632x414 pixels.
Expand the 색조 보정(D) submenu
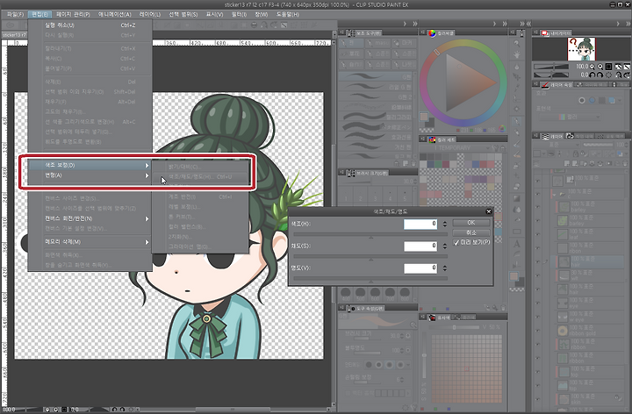point(90,165)
